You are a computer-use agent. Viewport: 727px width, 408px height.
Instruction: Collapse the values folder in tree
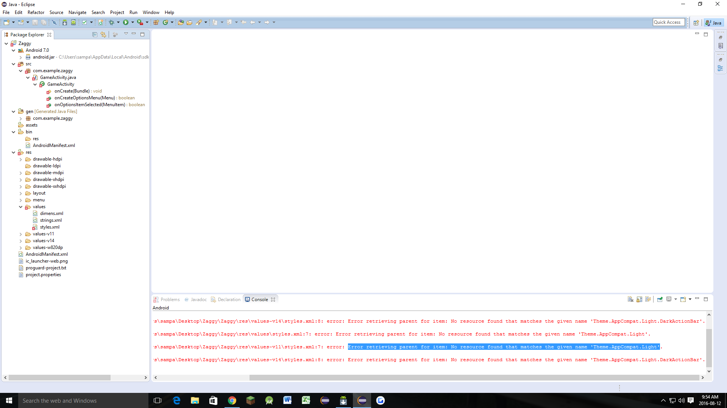coord(21,207)
